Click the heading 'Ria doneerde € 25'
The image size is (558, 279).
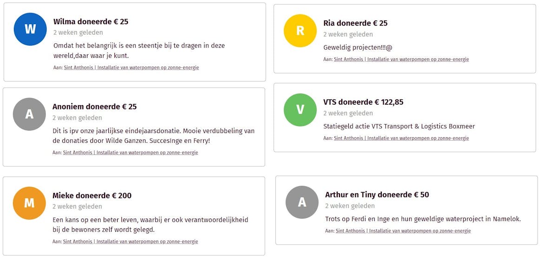[x=355, y=23]
